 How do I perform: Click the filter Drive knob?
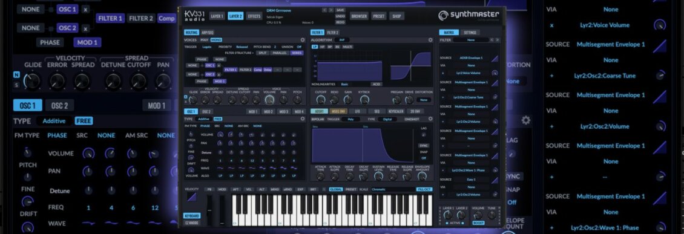pyautogui.click(x=409, y=100)
